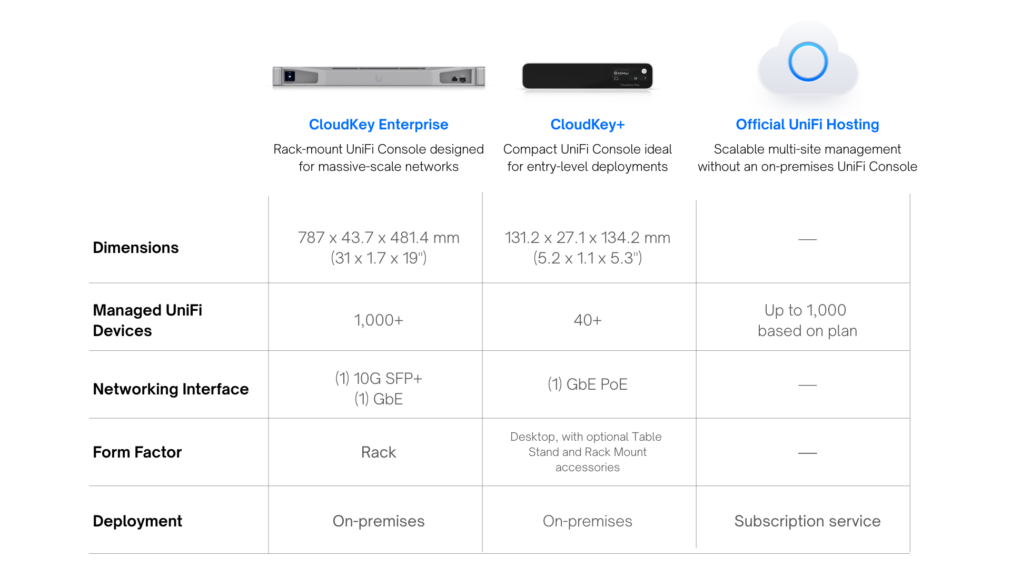Click the CloudKey Enterprise rack device image
This screenshot has height=568, width=1011.
(378, 77)
